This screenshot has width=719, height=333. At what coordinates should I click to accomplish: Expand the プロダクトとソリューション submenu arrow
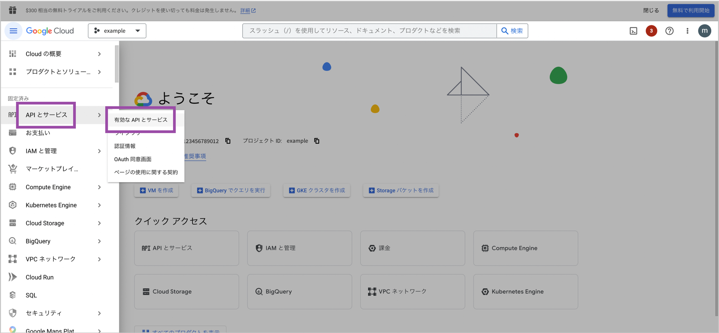pos(99,72)
